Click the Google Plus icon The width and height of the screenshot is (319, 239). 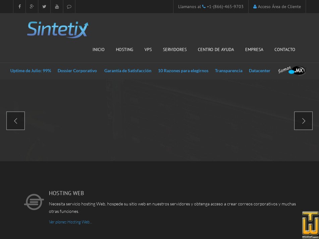[x=32, y=6]
